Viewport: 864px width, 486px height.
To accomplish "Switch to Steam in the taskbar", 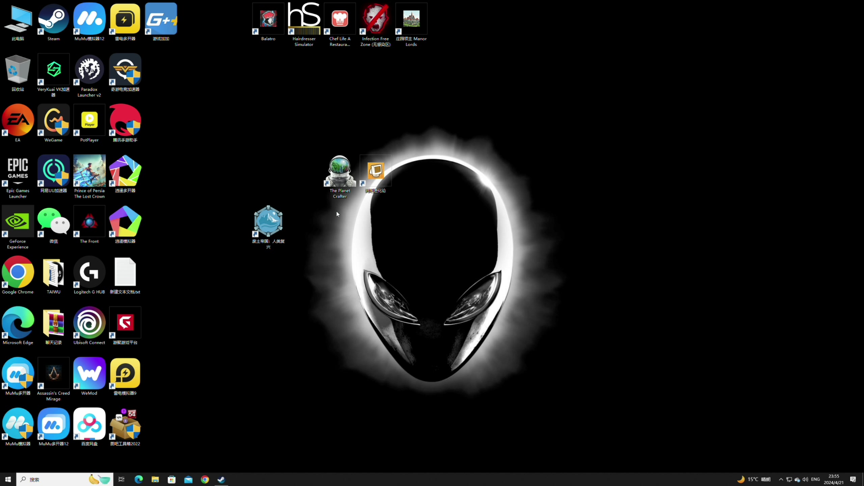I will click(x=221, y=479).
